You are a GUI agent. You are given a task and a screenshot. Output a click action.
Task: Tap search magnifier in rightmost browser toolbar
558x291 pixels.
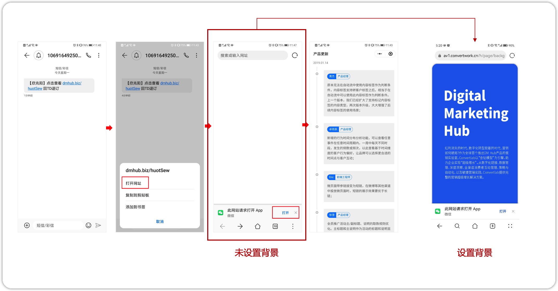(457, 226)
